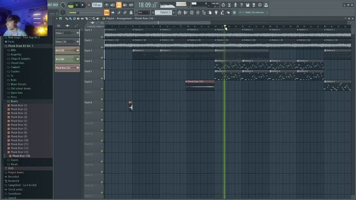Mute Track 3 with its green dot

[102, 58]
